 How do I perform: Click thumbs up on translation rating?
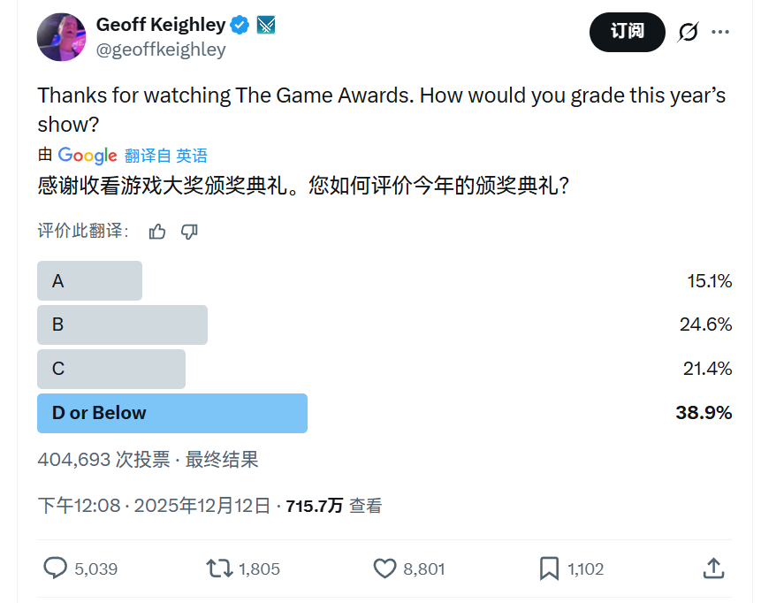click(157, 232)
